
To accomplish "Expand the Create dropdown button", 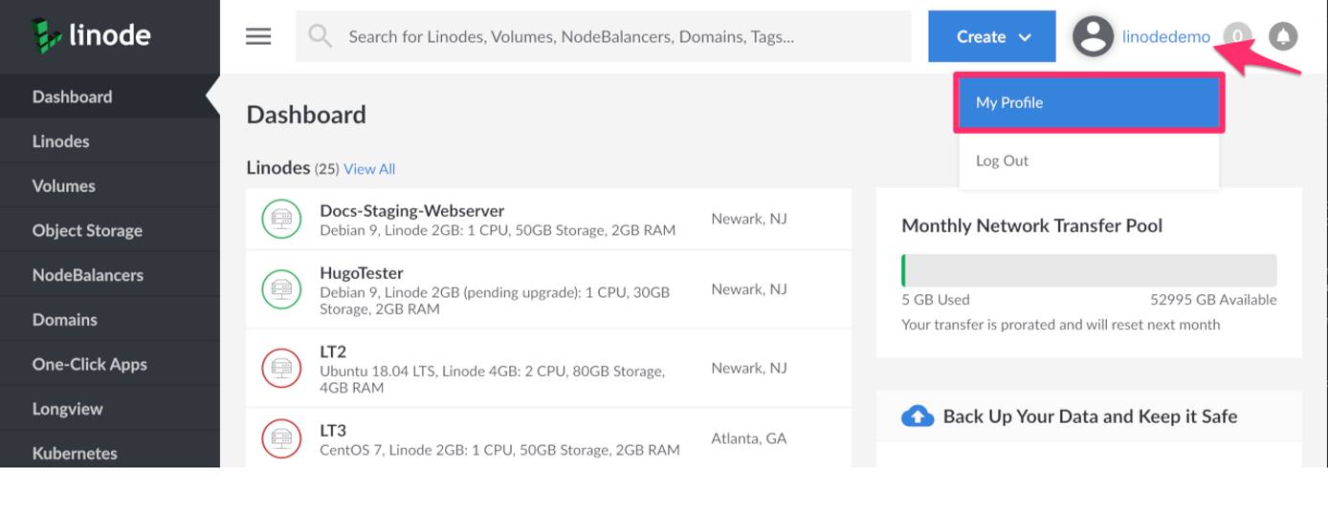I will (991, 36).
